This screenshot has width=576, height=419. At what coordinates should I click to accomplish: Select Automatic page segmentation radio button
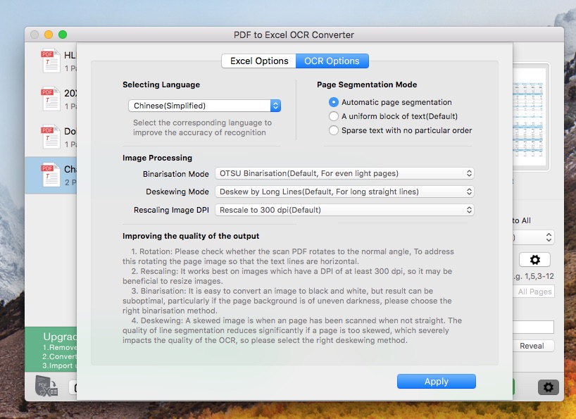point(334,102)
